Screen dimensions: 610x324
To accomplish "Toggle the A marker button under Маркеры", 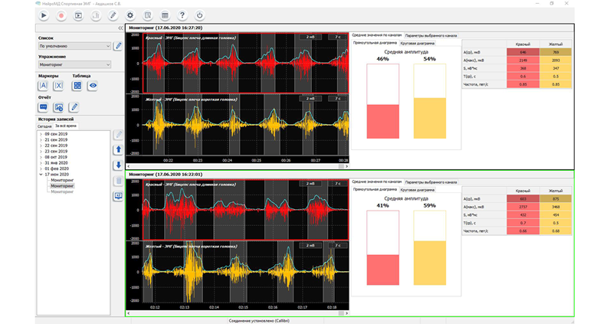I will (x=44, y=86).
